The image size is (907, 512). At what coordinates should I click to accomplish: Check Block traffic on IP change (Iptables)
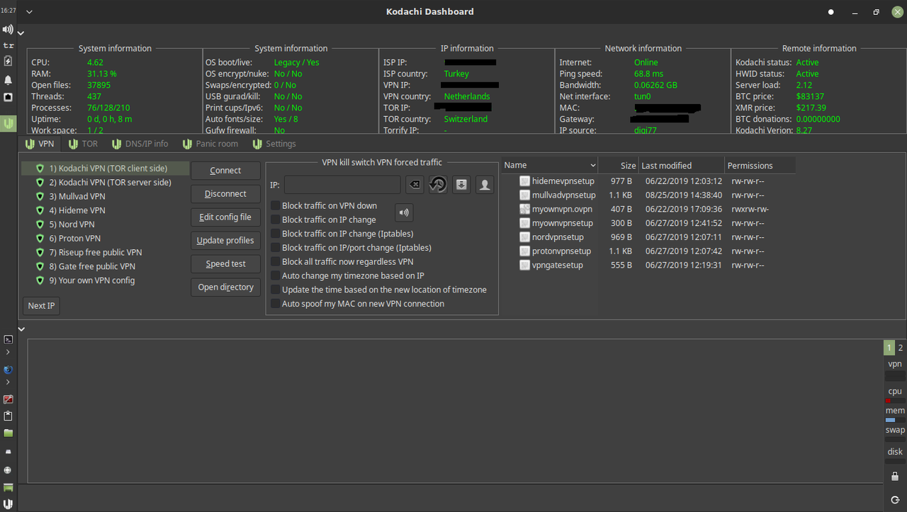click(x=276, y=234)
